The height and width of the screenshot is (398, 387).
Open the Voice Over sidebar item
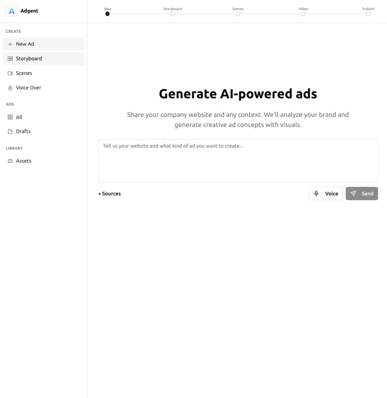[28, 88]
